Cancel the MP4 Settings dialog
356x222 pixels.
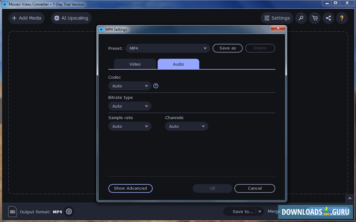click(255, 188)
